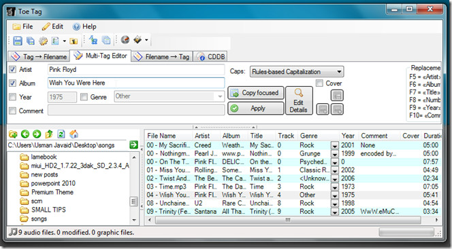
Task: Enable the Cover checkbox
Action: pyautogui.click(x=319, y=83)
